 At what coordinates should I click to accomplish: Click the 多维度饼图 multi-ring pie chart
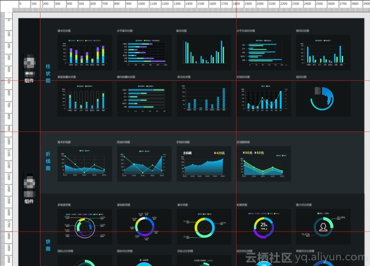point(85,227)
